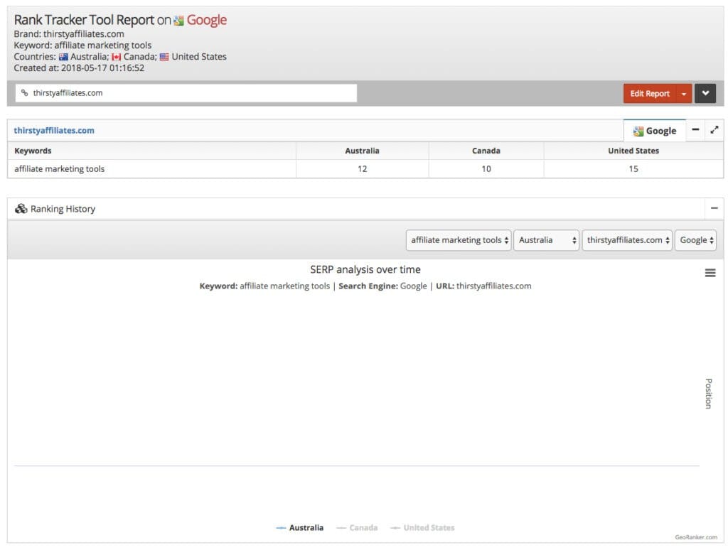
Task: Toggle the United States series in chart legend
Action: (x=422, y=528)
